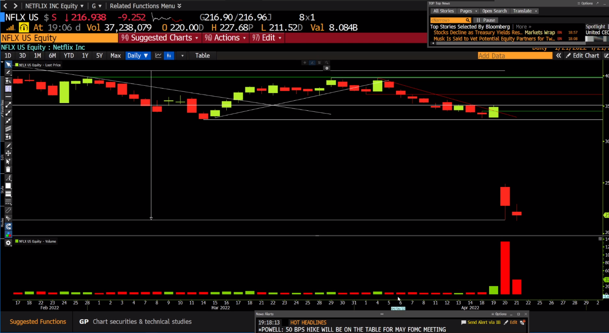
Task: Open the All Stories news button
Action: coord(443,11)
